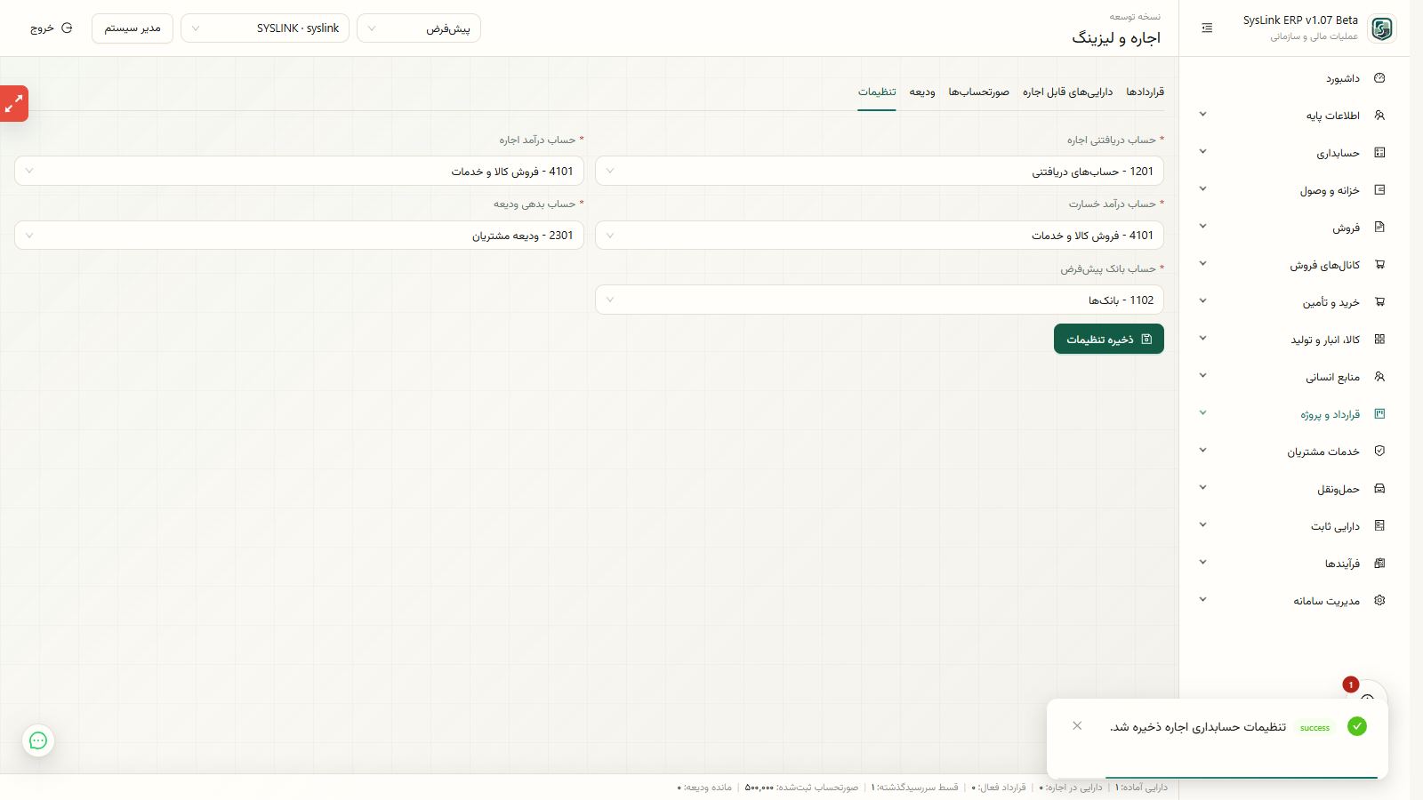The width and height of the screenshot is (1423, 800).
Task: Click the ذخیره تنظیمات save icon
Action: point(1146,339)
